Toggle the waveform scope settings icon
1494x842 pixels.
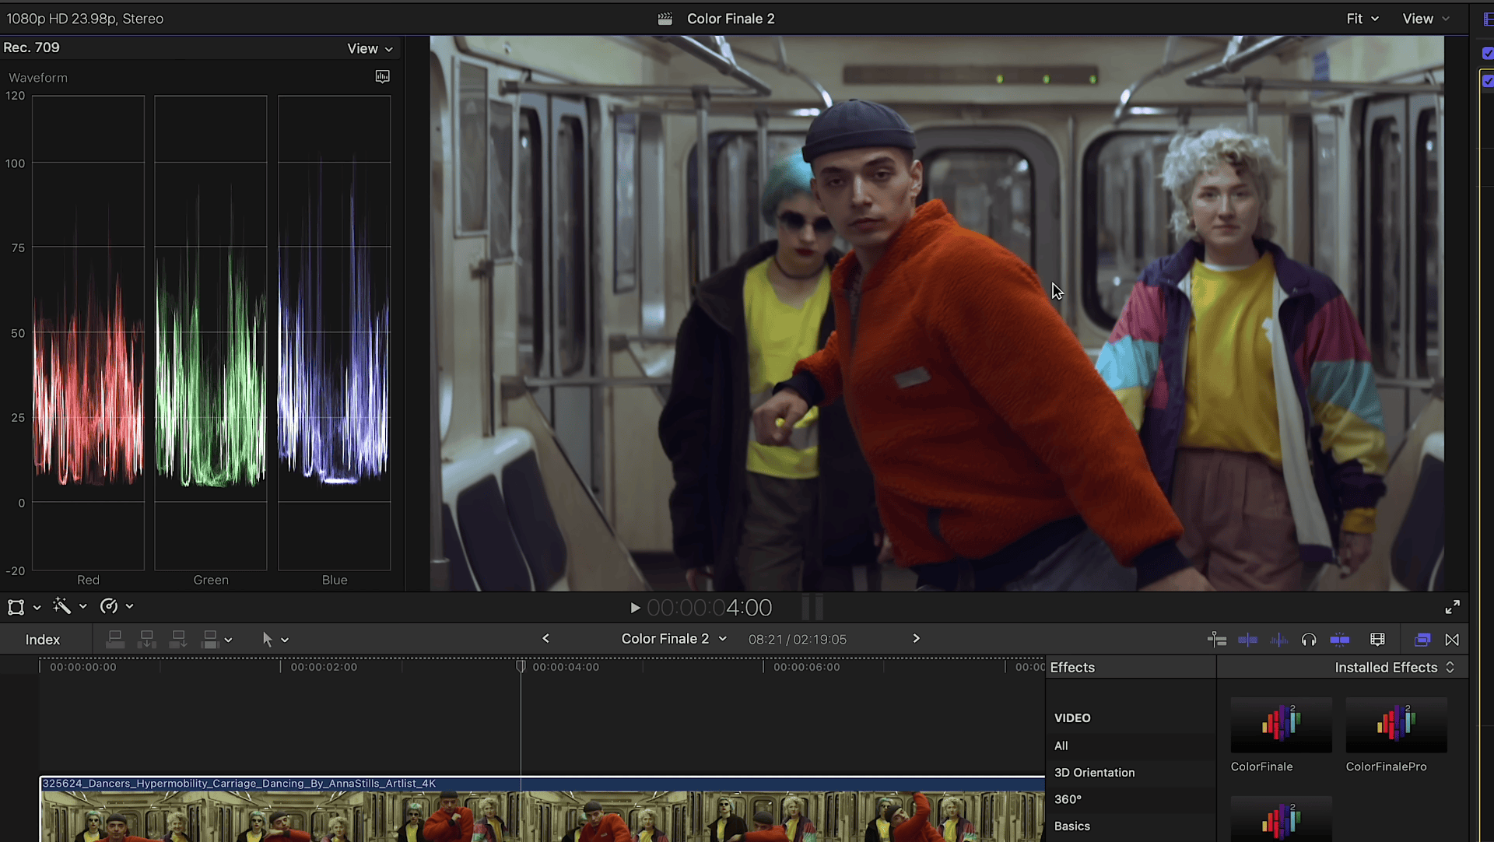coord(382,76)
